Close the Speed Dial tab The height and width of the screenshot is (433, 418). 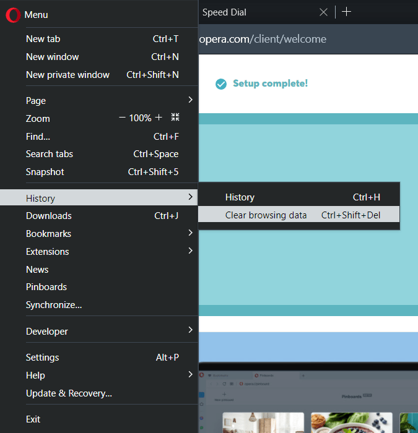pyautogui.click(x=323, y=12)
